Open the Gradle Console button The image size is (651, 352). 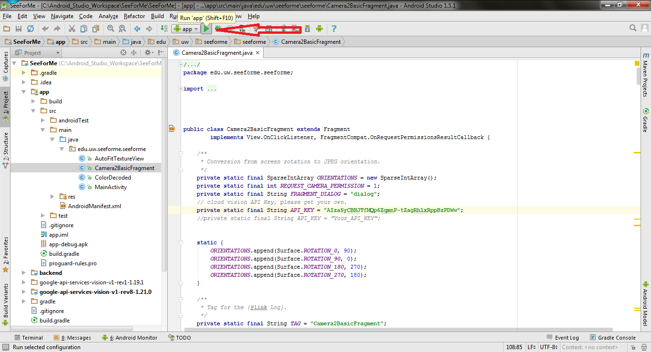613,338
